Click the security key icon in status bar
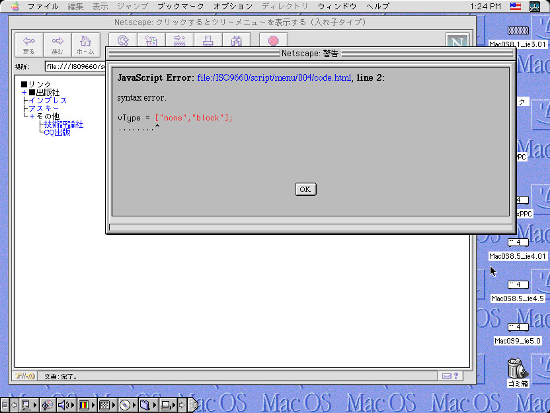The width and height of the screenshot is (550, 413). (25, 376)
